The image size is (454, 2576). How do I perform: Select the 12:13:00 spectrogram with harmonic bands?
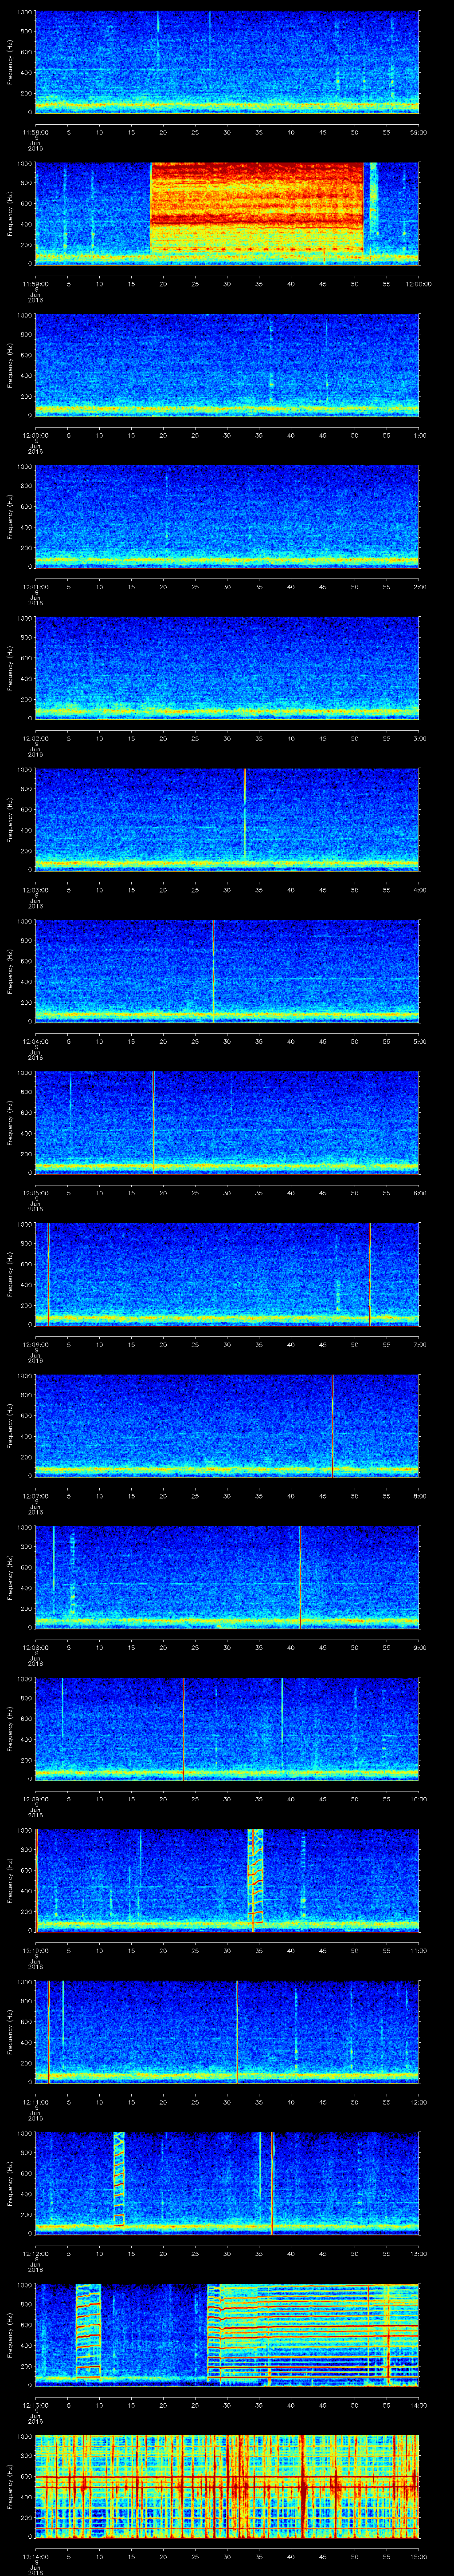pyautogui.click(x=227, y=2334)
